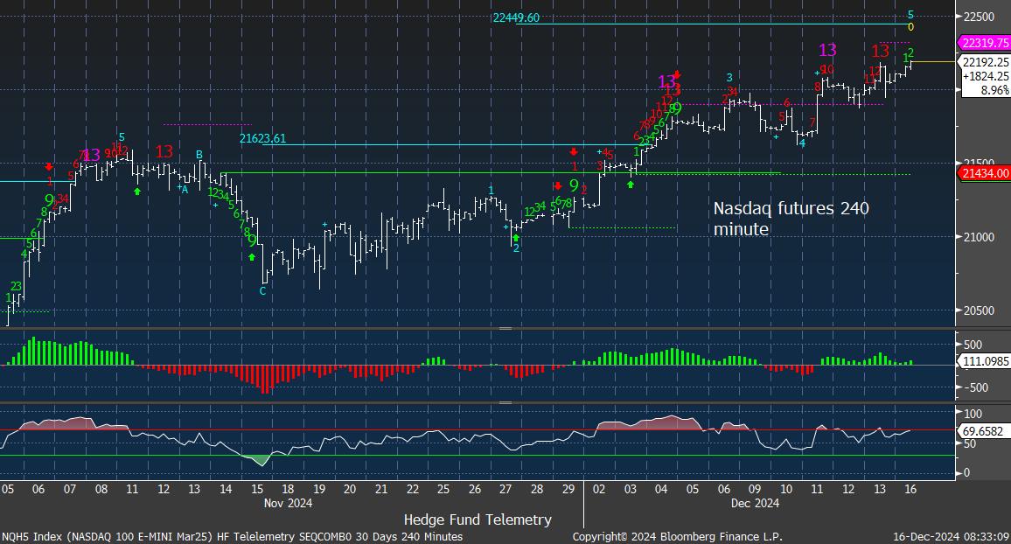Click the 69.6582 oscillator value tag
The width and height of the screenshot is (1011, 544).
(983, 431)
